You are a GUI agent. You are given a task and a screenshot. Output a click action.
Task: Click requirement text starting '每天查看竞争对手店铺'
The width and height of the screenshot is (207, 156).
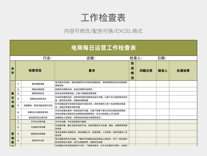[91, 140]
